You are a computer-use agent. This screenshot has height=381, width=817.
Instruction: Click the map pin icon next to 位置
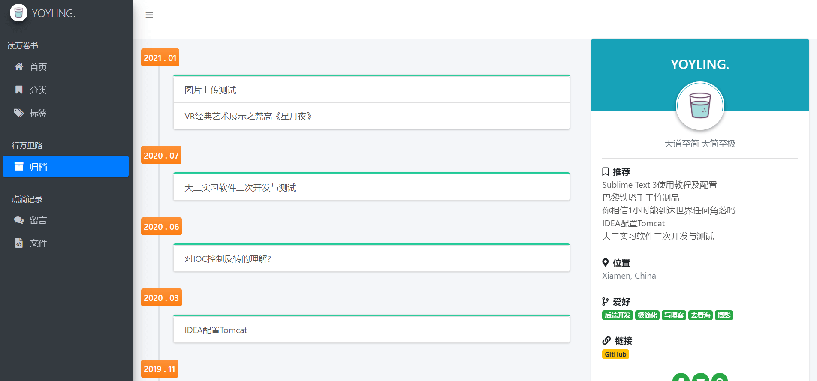pyautogui.click(x=606, y=262)
